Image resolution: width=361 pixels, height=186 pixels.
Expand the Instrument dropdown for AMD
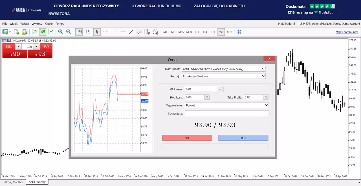click(223, 69)
